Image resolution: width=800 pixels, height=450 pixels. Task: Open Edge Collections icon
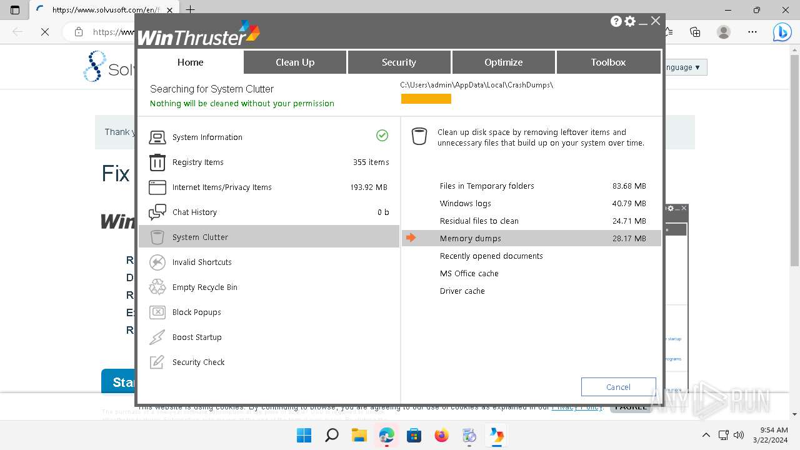click(x=695, y=32)
